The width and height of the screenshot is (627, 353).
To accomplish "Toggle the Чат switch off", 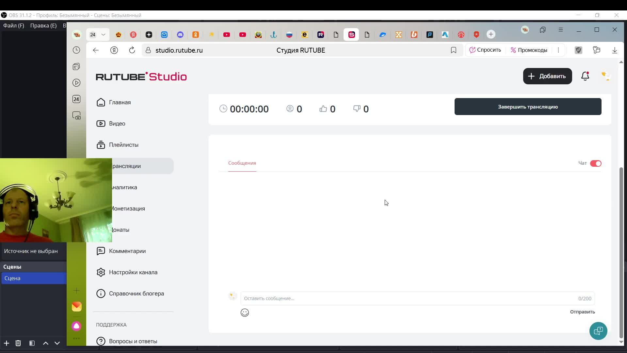I will coord(596,163).
